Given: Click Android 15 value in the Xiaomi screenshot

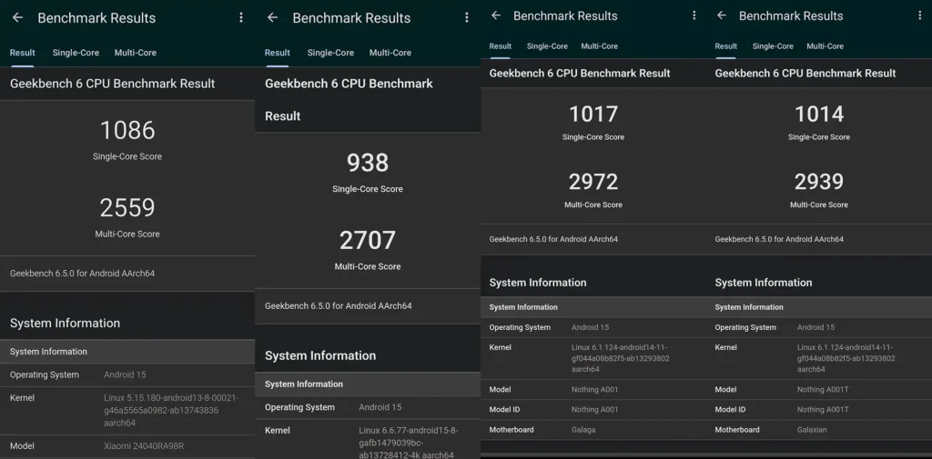Looking at the screenshot, I should click(125, 375).
